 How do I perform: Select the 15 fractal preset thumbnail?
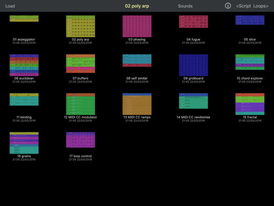[250, 104]
